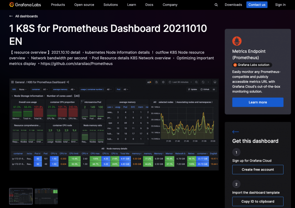Image resolution: width=295 pixels, height=208 pixels.
Task: Click the Contact us button
Action: [257, 5]
